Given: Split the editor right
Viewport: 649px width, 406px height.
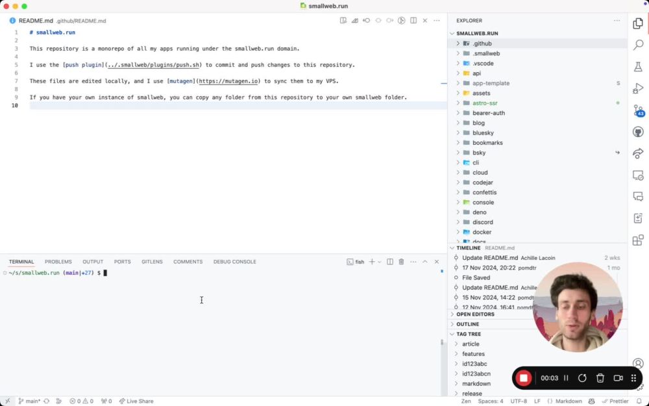Looking at the screenshot, I should (413, 20).
